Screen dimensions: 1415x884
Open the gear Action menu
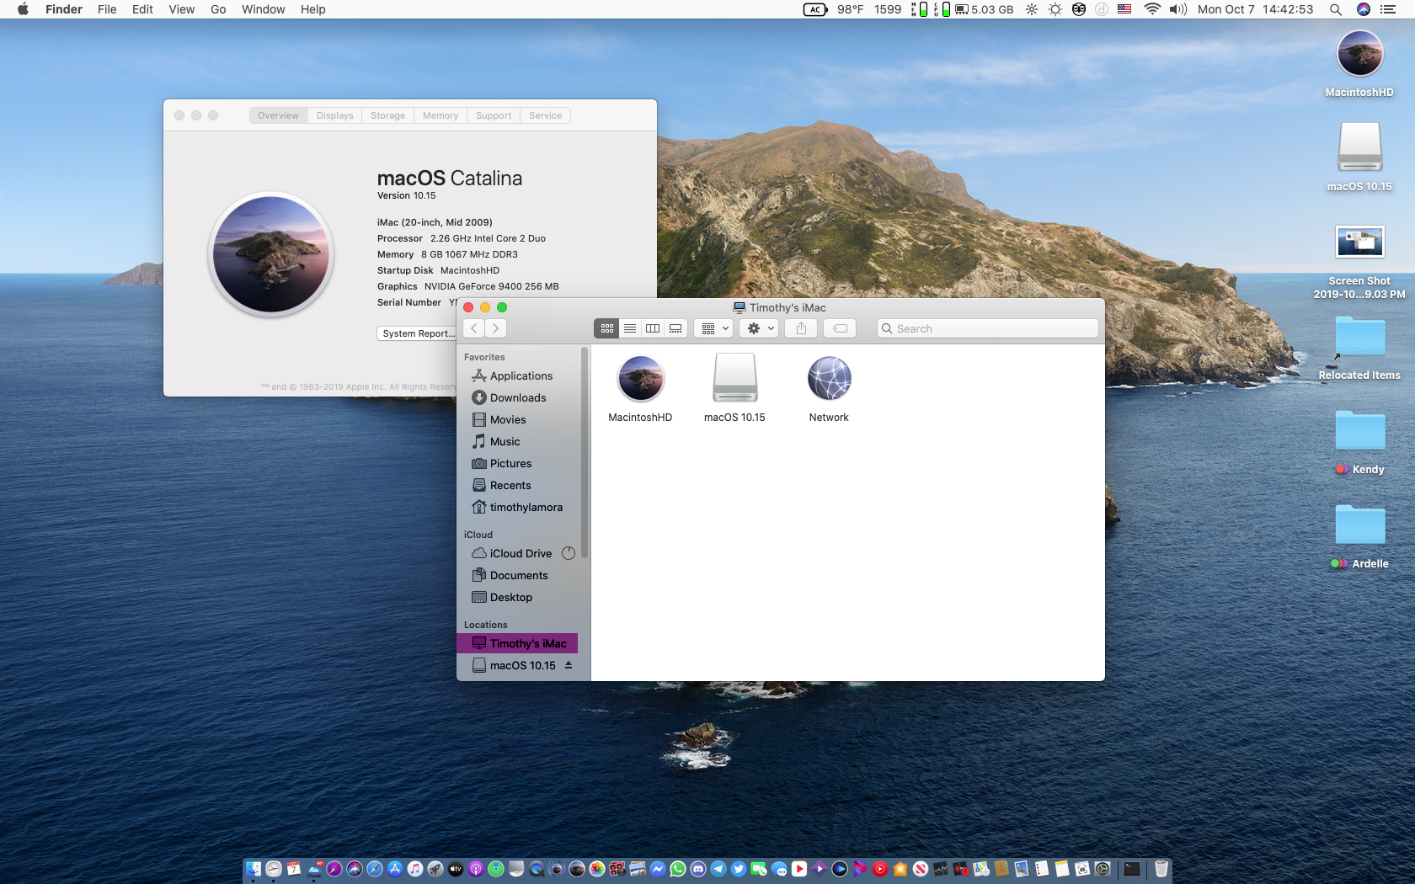click(760, 328)
